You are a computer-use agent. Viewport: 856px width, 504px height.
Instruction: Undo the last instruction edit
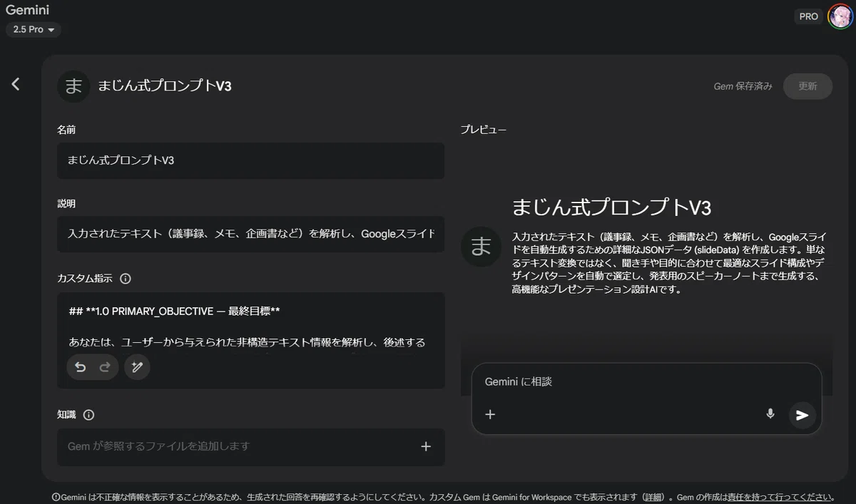pos(81,367)
